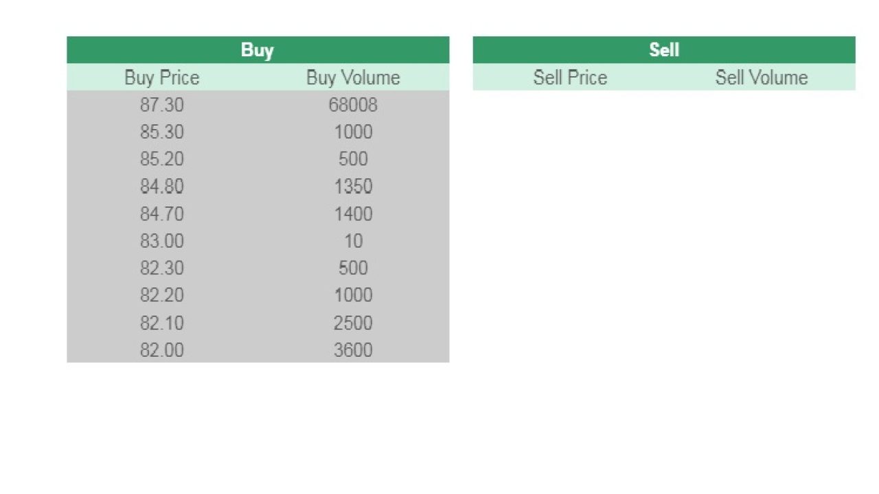Select the Buy Volume column header

pos(353,78)
